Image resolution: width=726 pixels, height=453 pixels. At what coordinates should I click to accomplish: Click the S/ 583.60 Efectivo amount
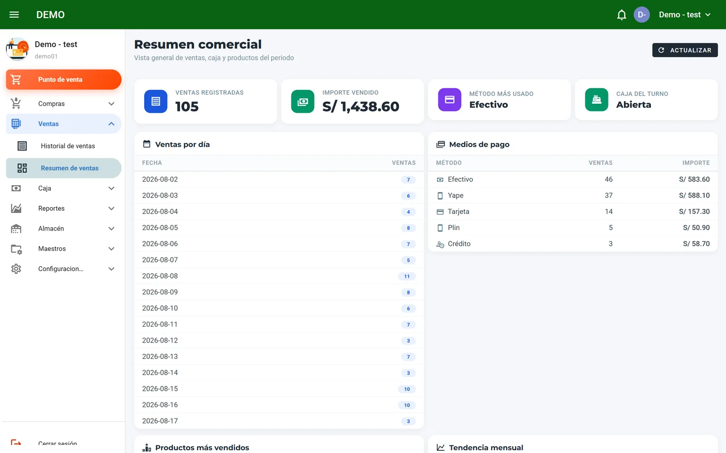tap(694, 179)
